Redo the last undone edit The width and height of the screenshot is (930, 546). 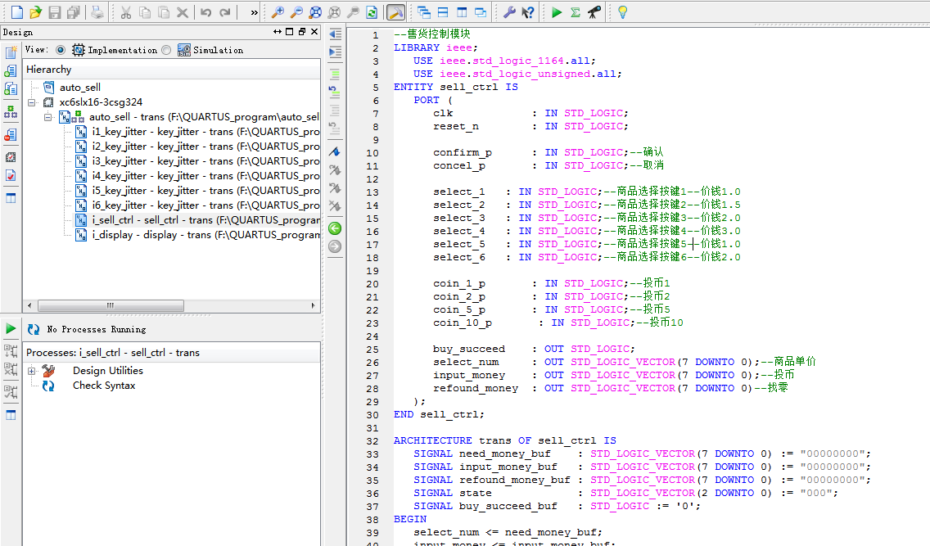pyautogui.click(x=225, y=11)
